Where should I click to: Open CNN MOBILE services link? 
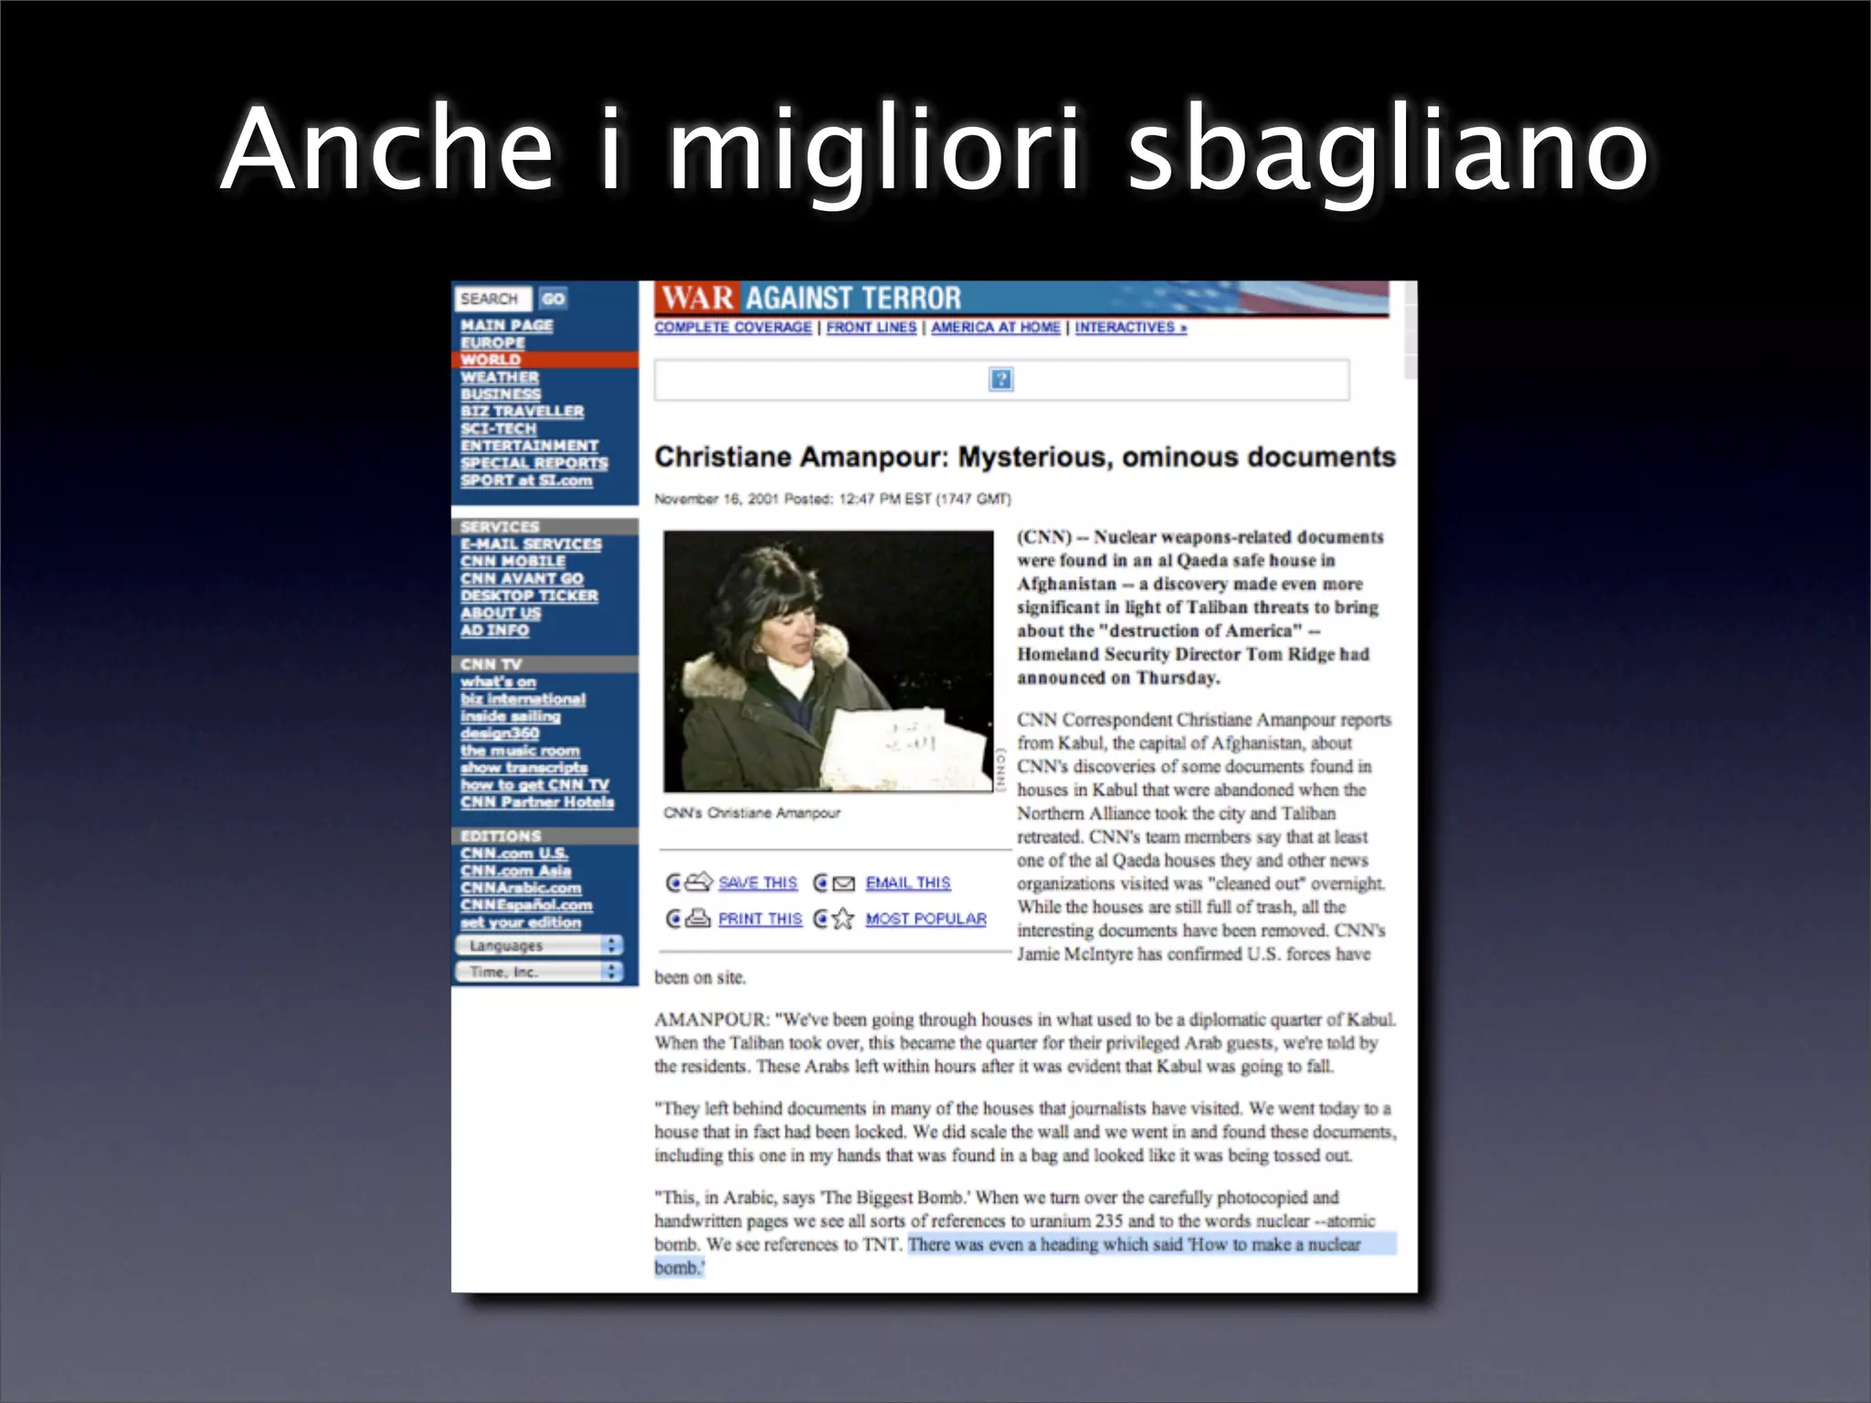pyautogui.click(x=513, y=561)
